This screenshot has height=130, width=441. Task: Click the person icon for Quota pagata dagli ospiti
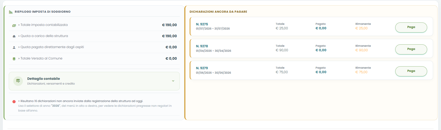[x=14, y=48]
